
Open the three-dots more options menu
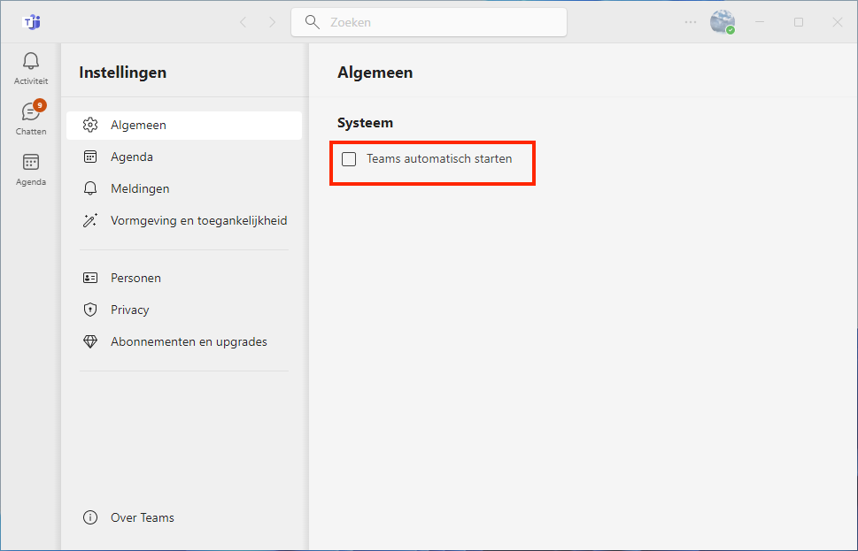691,22
